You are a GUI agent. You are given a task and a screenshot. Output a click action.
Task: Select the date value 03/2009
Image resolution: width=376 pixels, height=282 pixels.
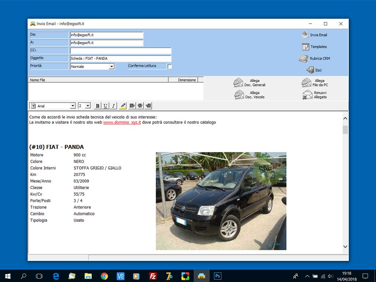pyautogui.click(x=81, y=181)
